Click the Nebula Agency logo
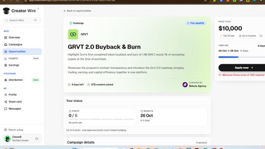 click(x=185, y=84)
